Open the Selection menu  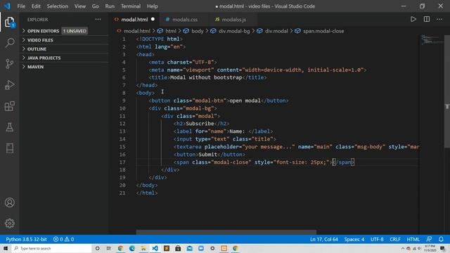(58, 6)
